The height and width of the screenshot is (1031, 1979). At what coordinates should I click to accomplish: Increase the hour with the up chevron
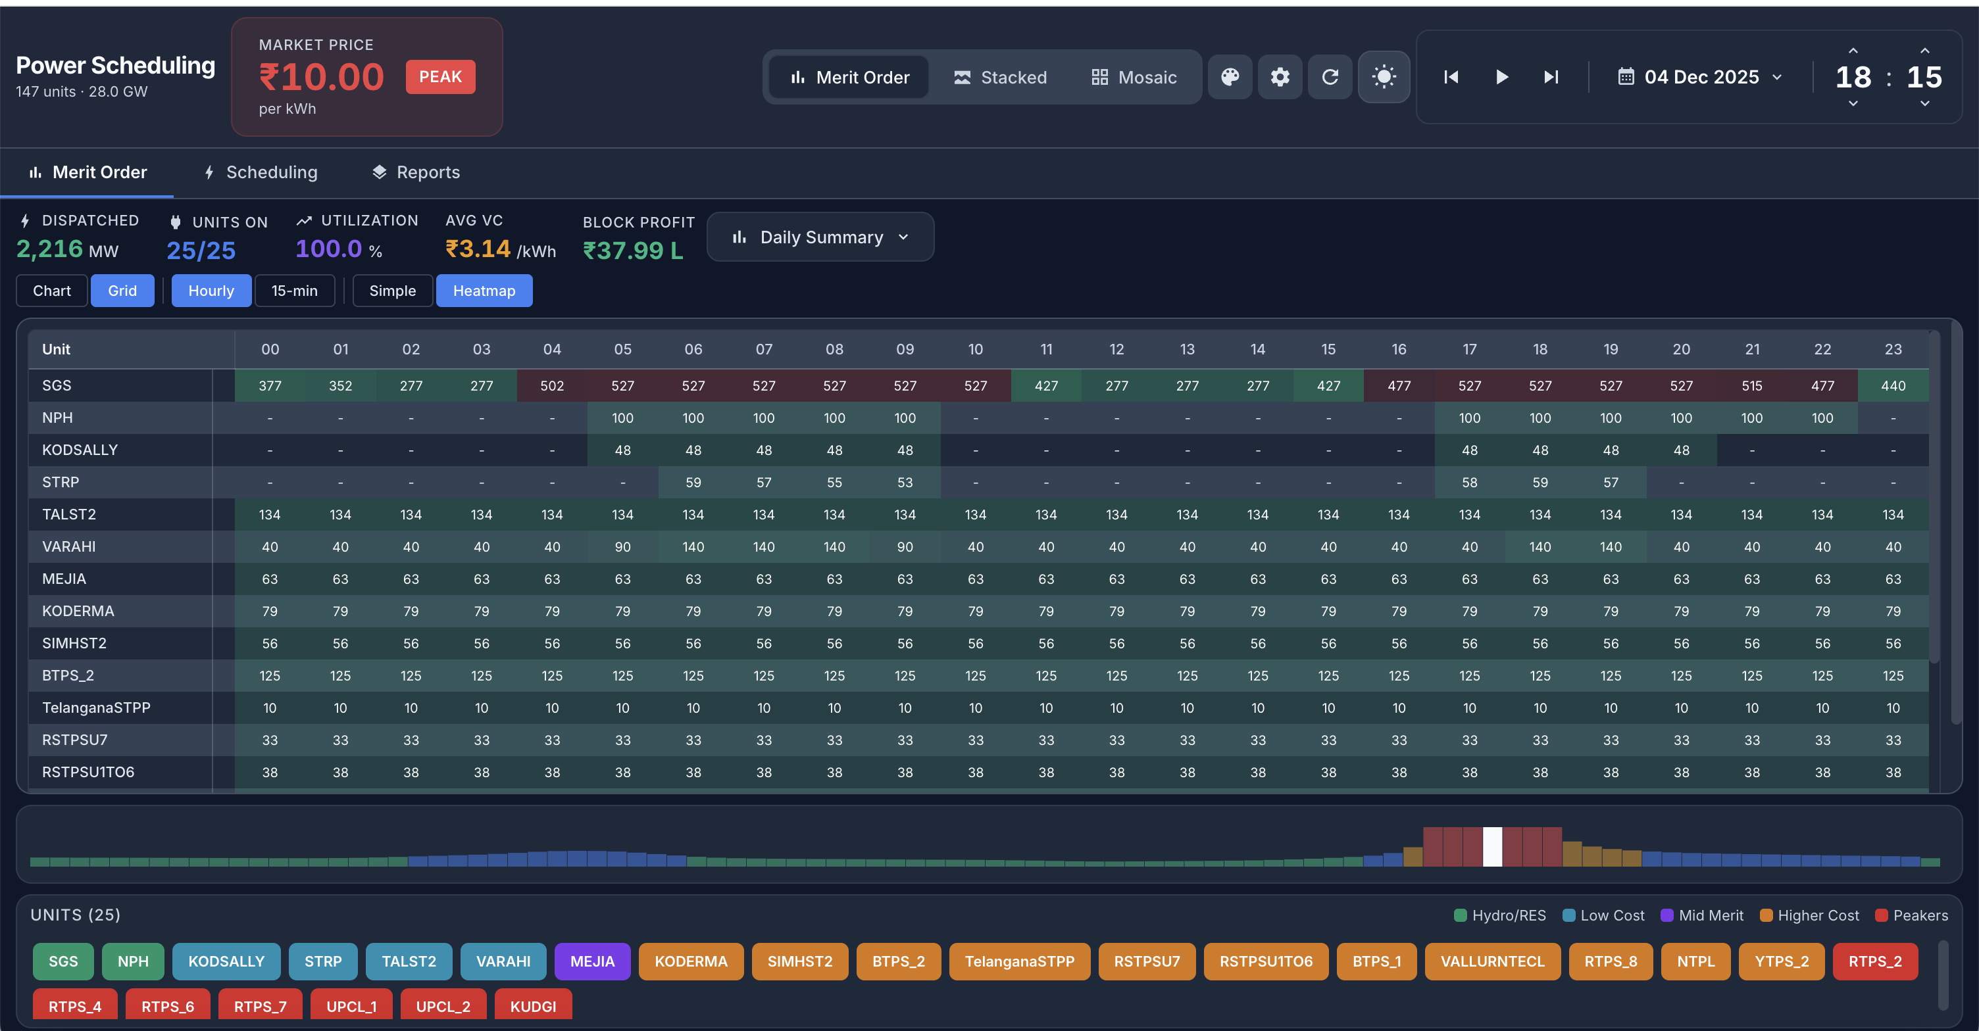pos(1853,51)
